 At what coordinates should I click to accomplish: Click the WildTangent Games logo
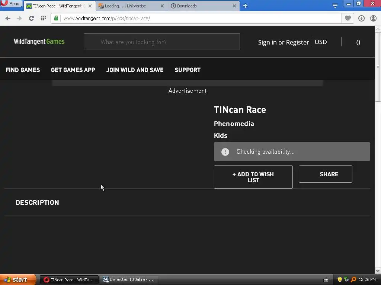tap(39, 42)
